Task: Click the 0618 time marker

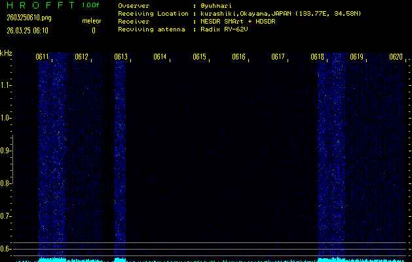Action: [x=317, y=57]
